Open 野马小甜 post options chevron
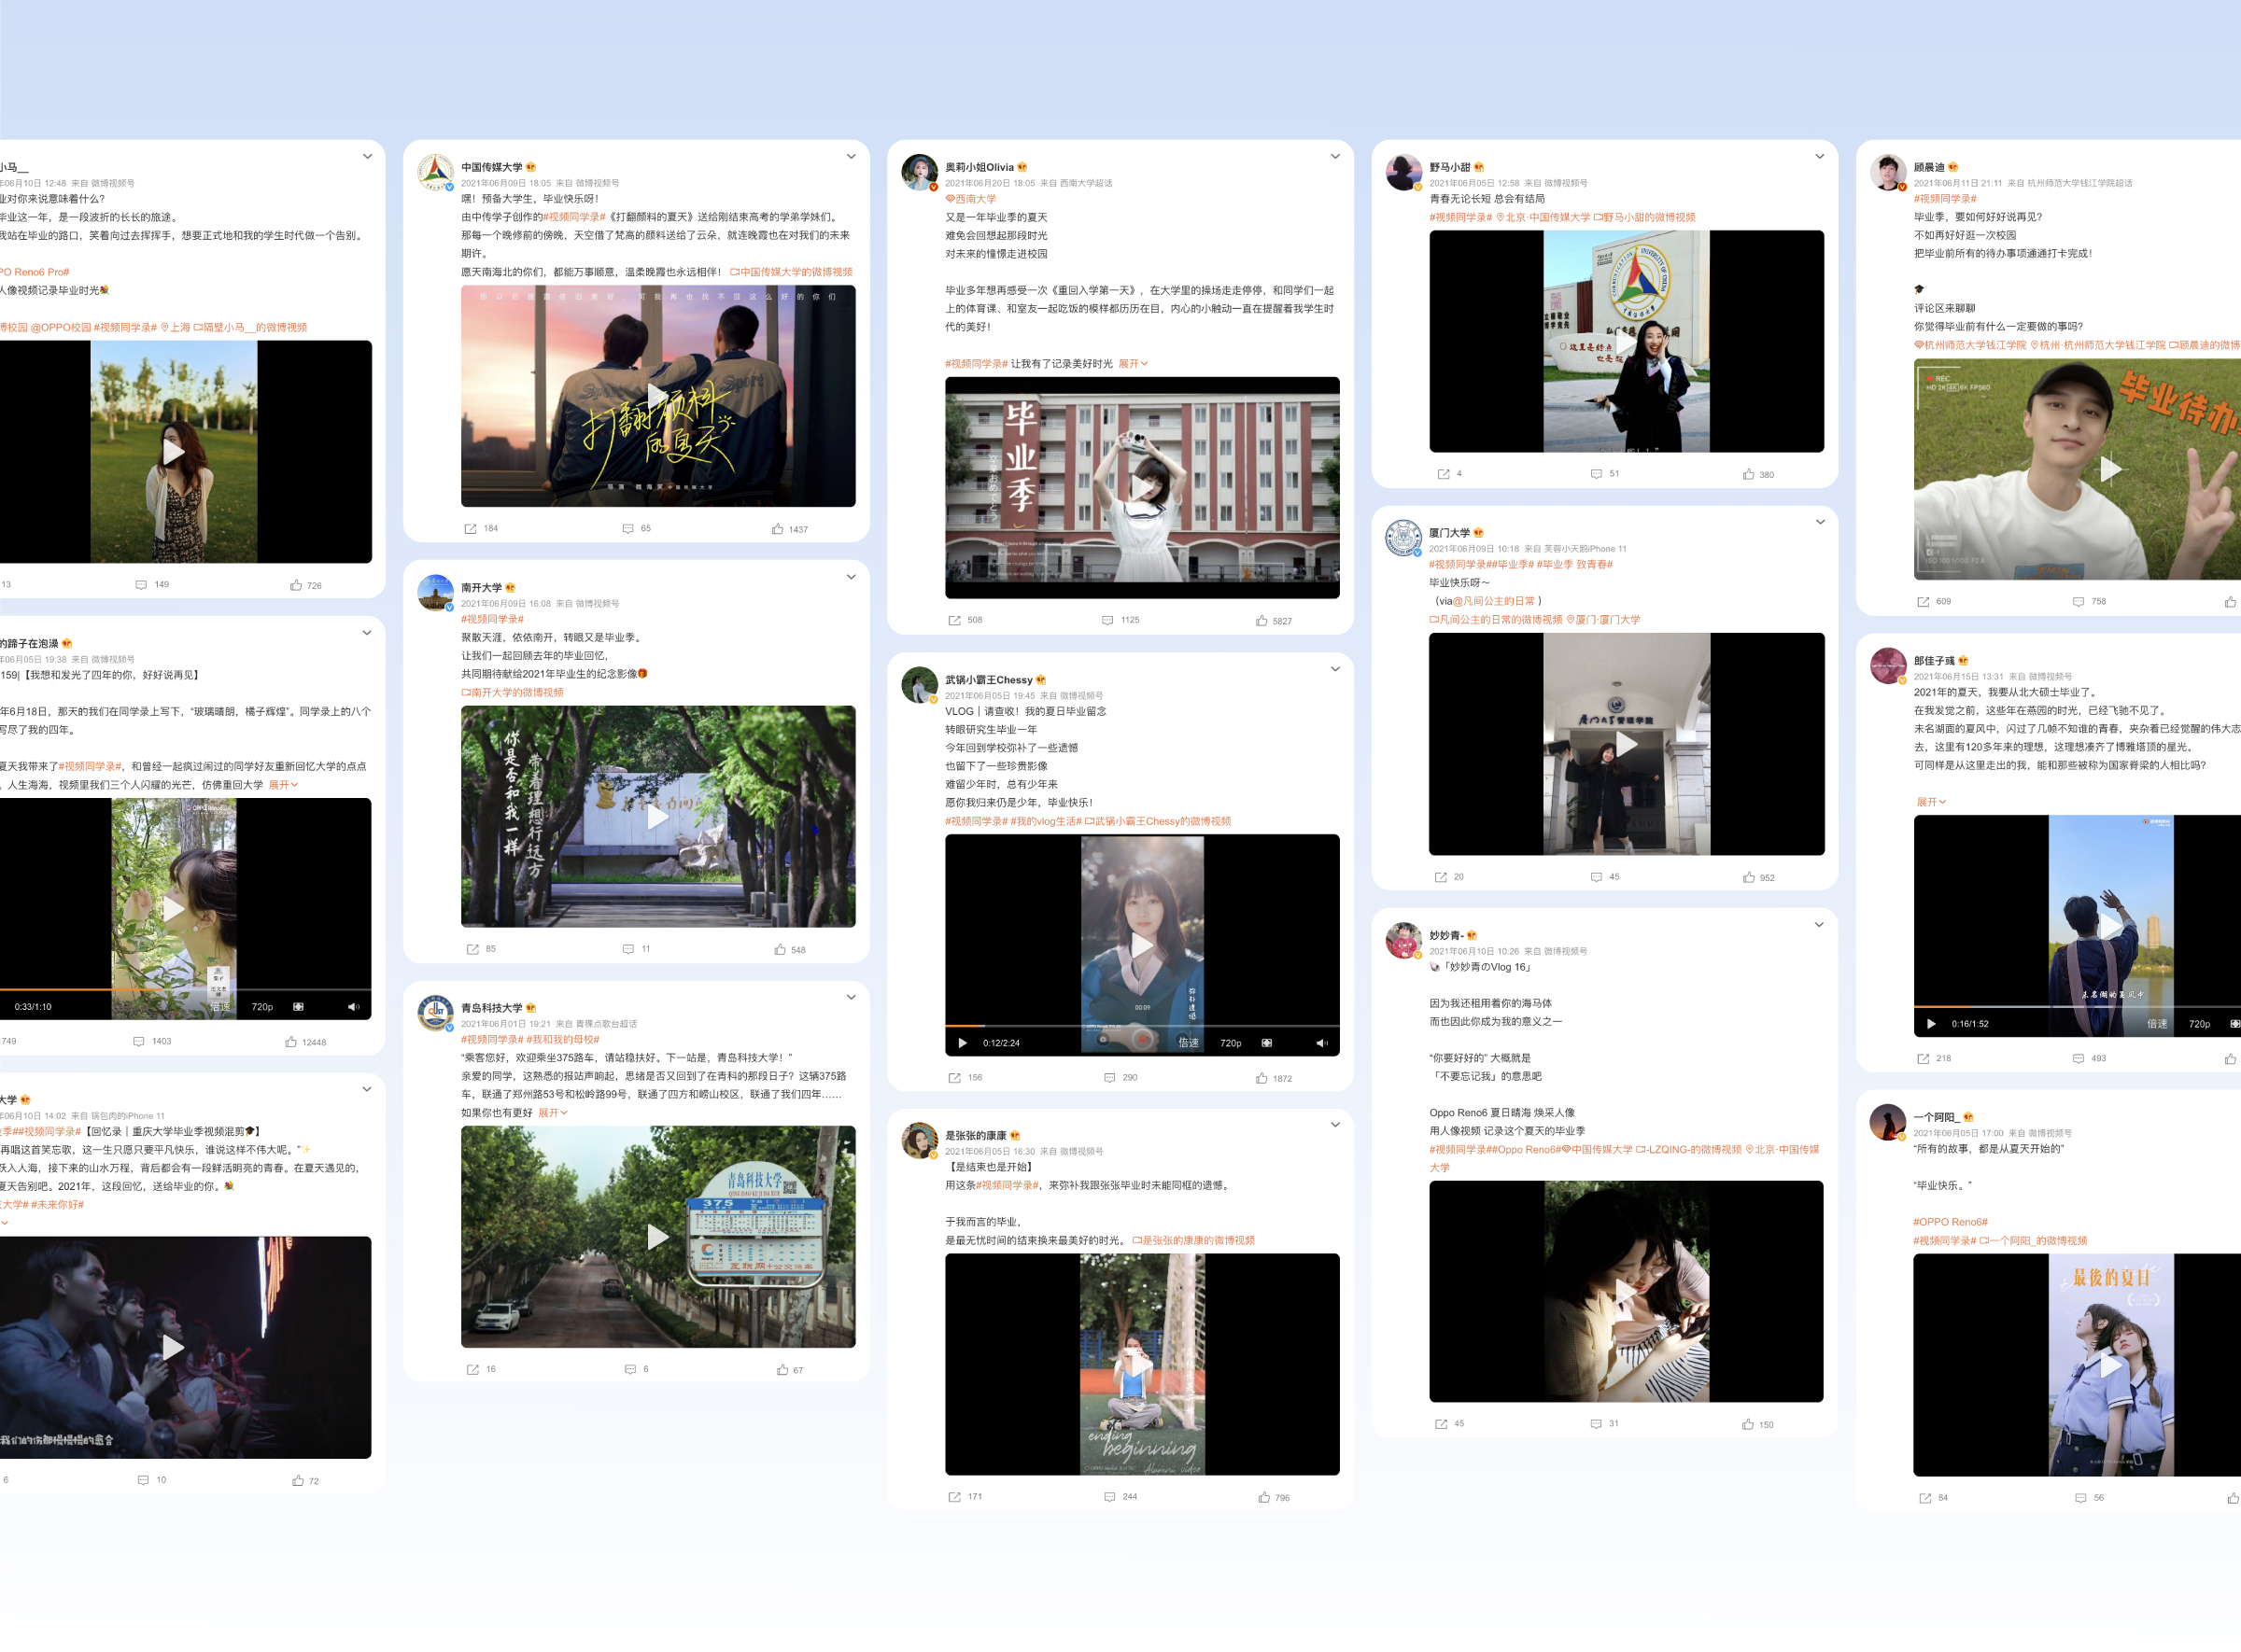 coord(1820,157)
